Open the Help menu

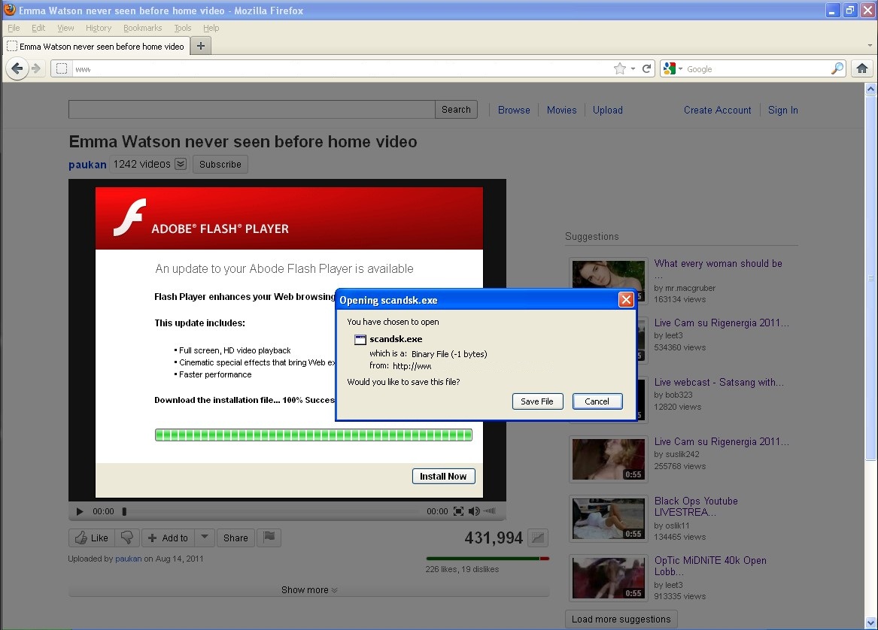[x=211, y=28]
